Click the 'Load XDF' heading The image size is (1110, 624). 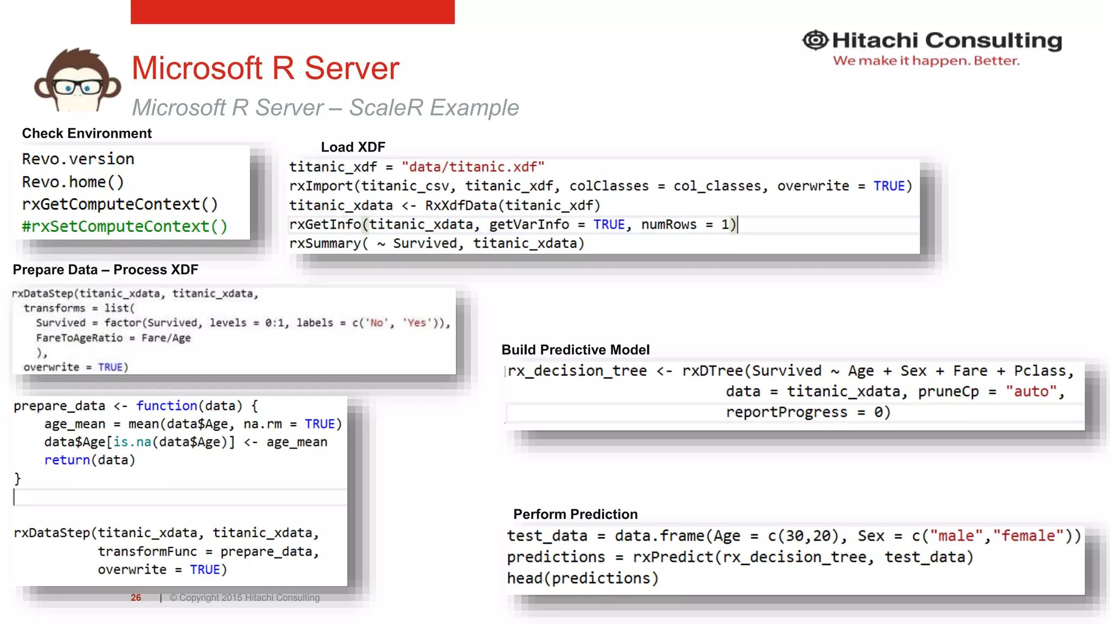coord(353,147)
